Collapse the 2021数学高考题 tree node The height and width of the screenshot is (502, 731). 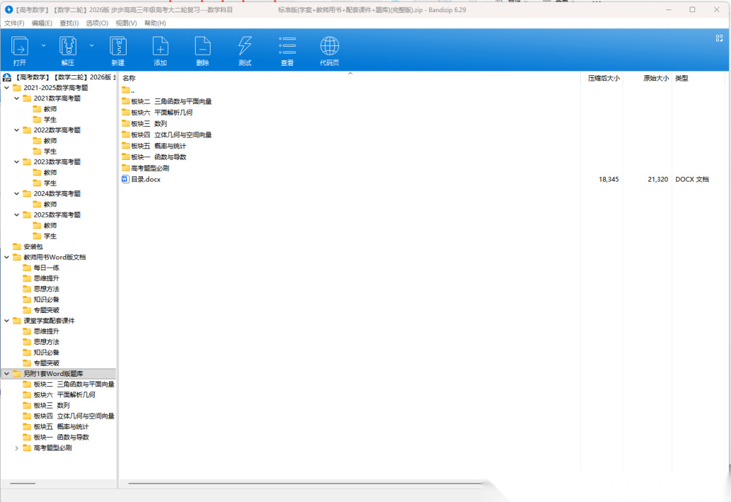(x=17, y=98)
